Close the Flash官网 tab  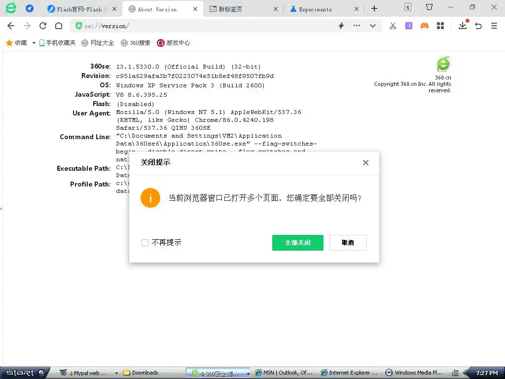[x=114, y=9]
